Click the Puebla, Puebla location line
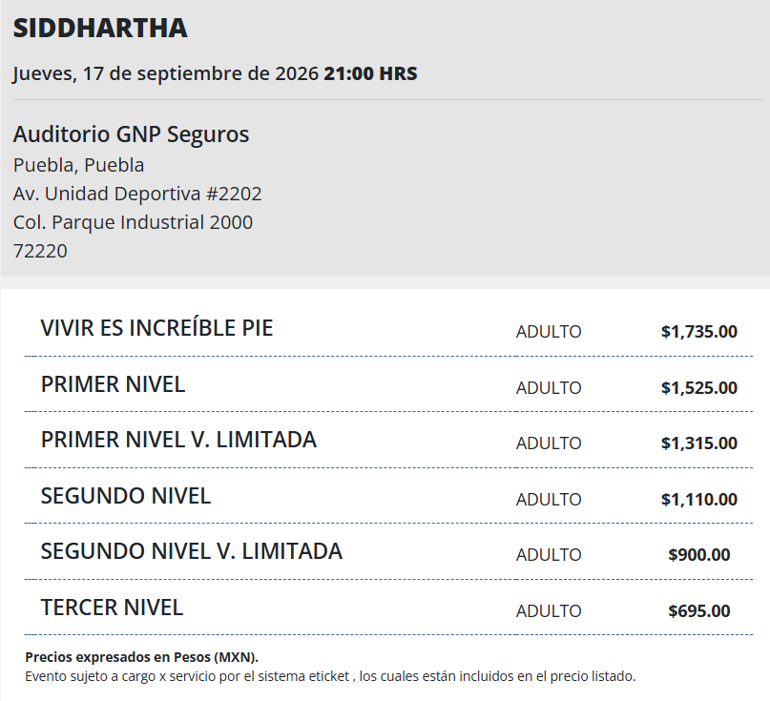 point(78,165)
